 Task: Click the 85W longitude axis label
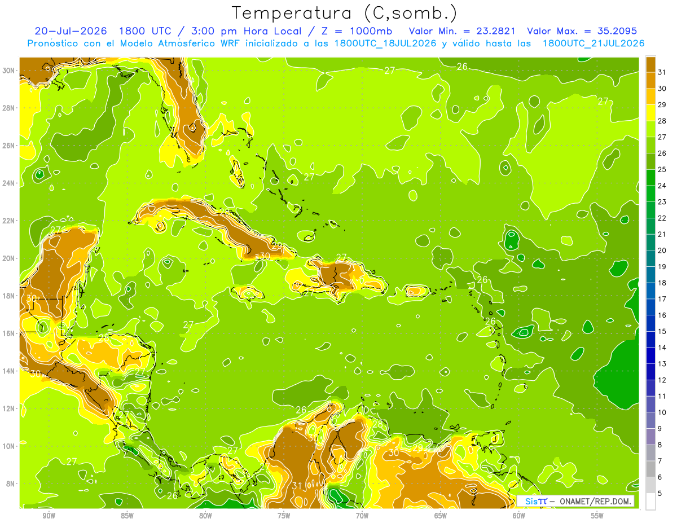pyautogui.click(x=127, y=515)
